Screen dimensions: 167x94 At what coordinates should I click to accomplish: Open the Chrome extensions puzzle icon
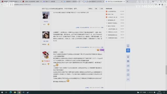coord(159,4)
